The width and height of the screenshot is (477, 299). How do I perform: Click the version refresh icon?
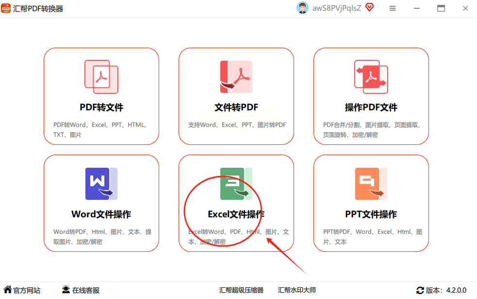tap(420, 290)
